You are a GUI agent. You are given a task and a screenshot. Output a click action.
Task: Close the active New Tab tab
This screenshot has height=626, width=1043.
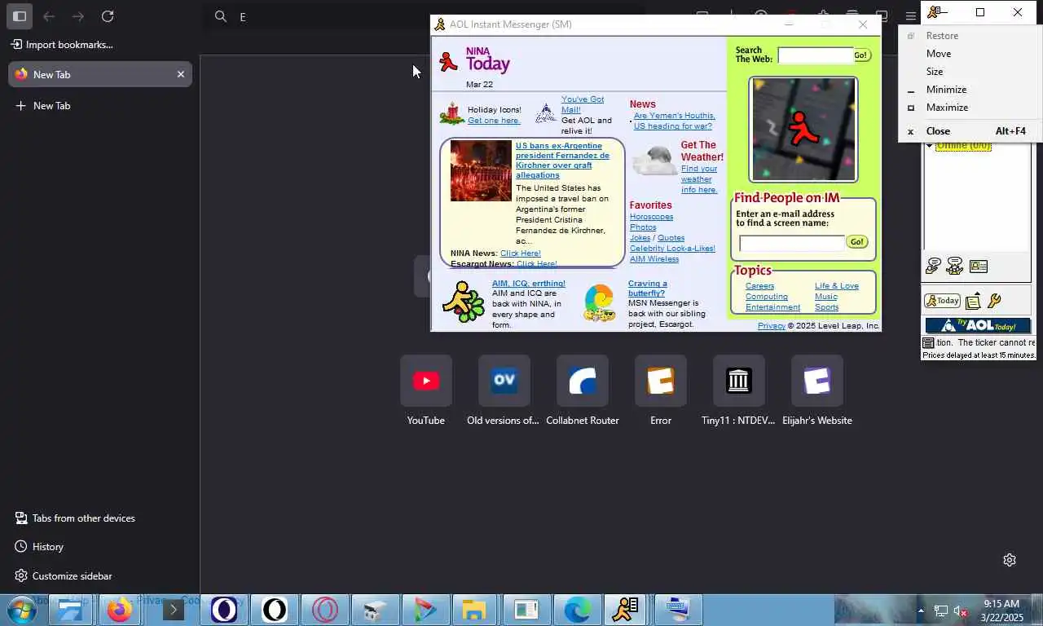[x=181, y=74]
